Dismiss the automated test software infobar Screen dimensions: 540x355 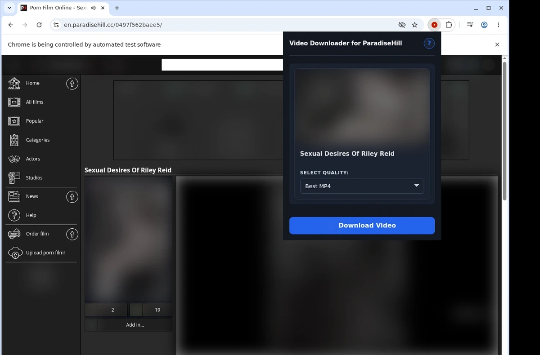497,44
